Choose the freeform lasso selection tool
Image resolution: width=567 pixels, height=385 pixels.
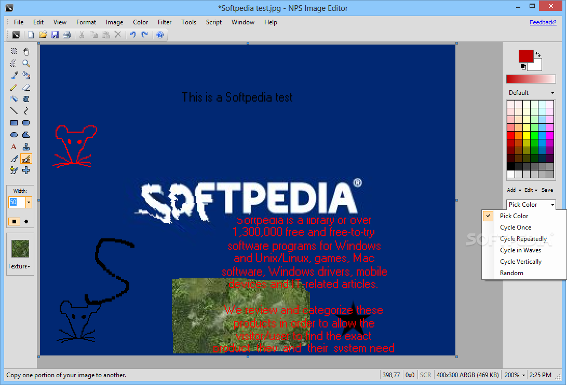point(14,63)
